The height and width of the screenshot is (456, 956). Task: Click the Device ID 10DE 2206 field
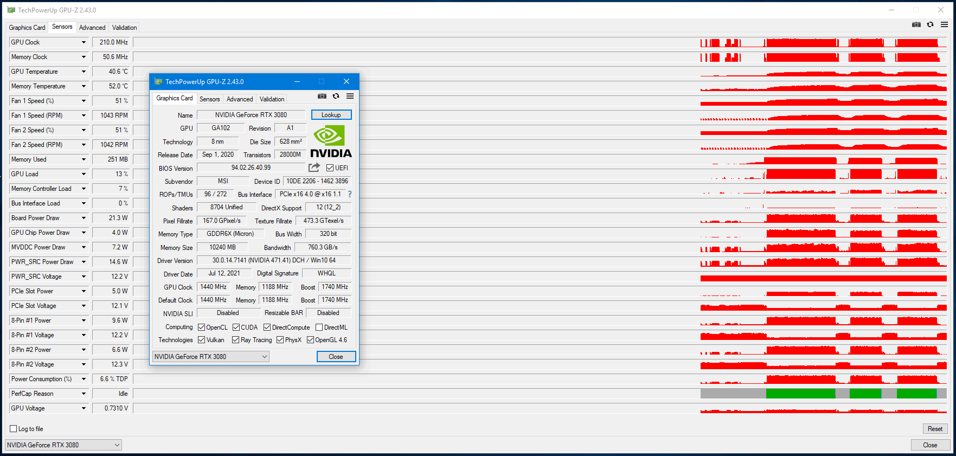point(317,181)
